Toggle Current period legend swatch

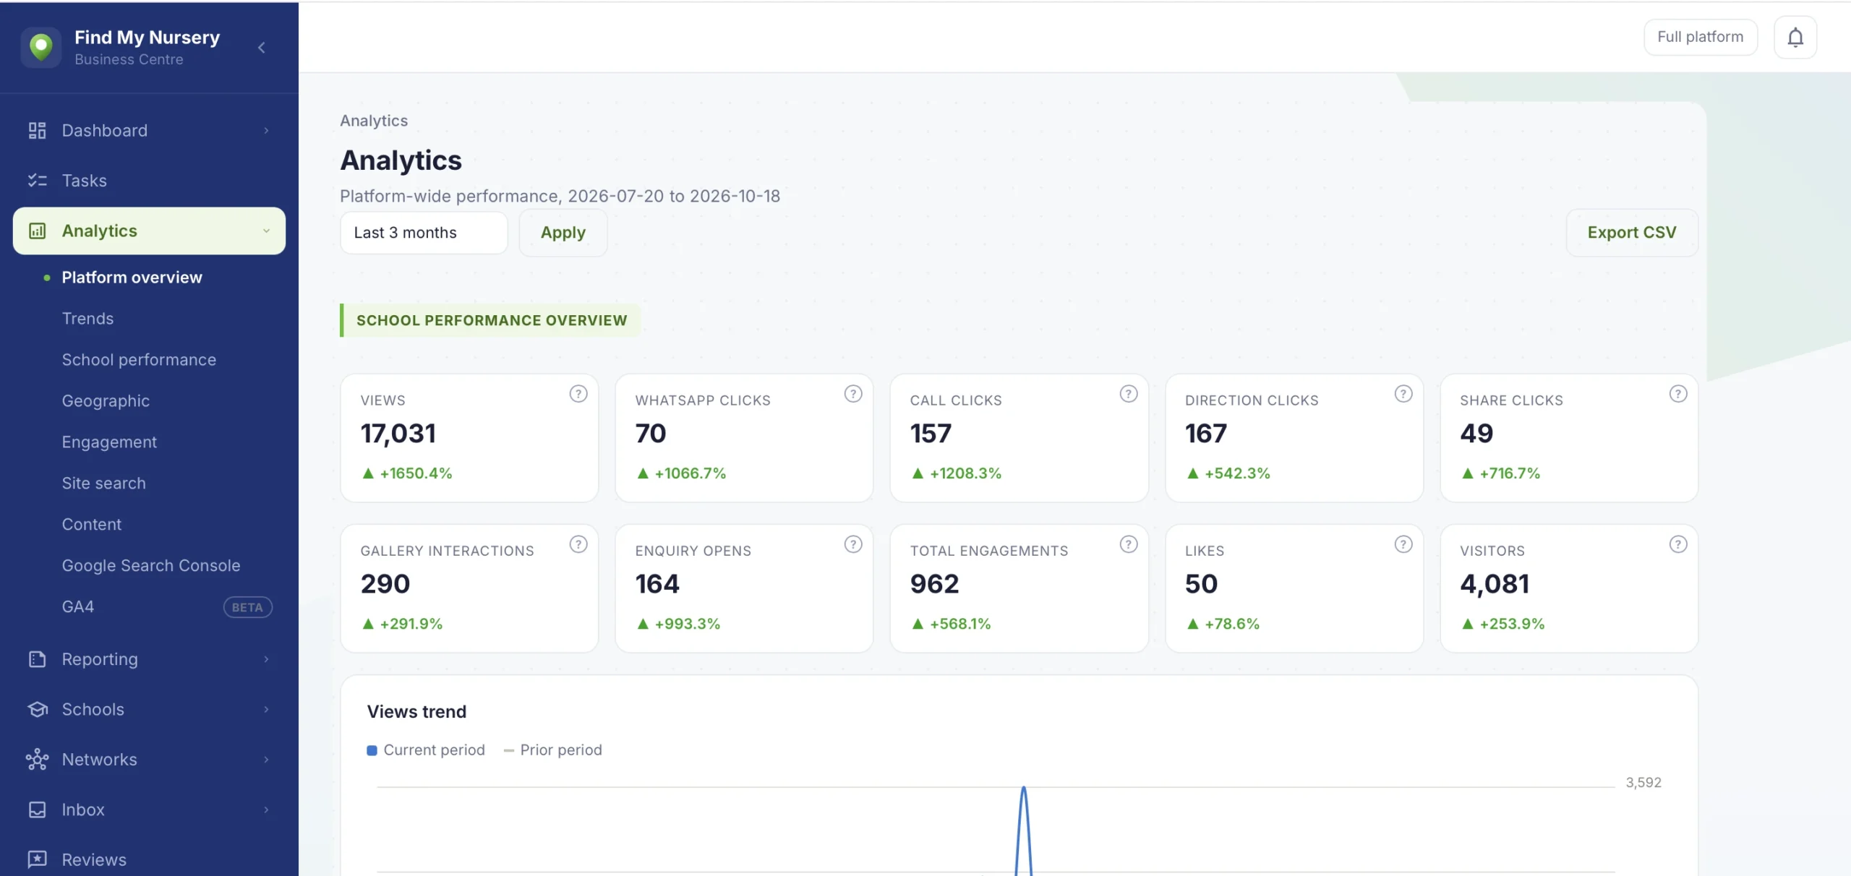(x=372, y=750)
